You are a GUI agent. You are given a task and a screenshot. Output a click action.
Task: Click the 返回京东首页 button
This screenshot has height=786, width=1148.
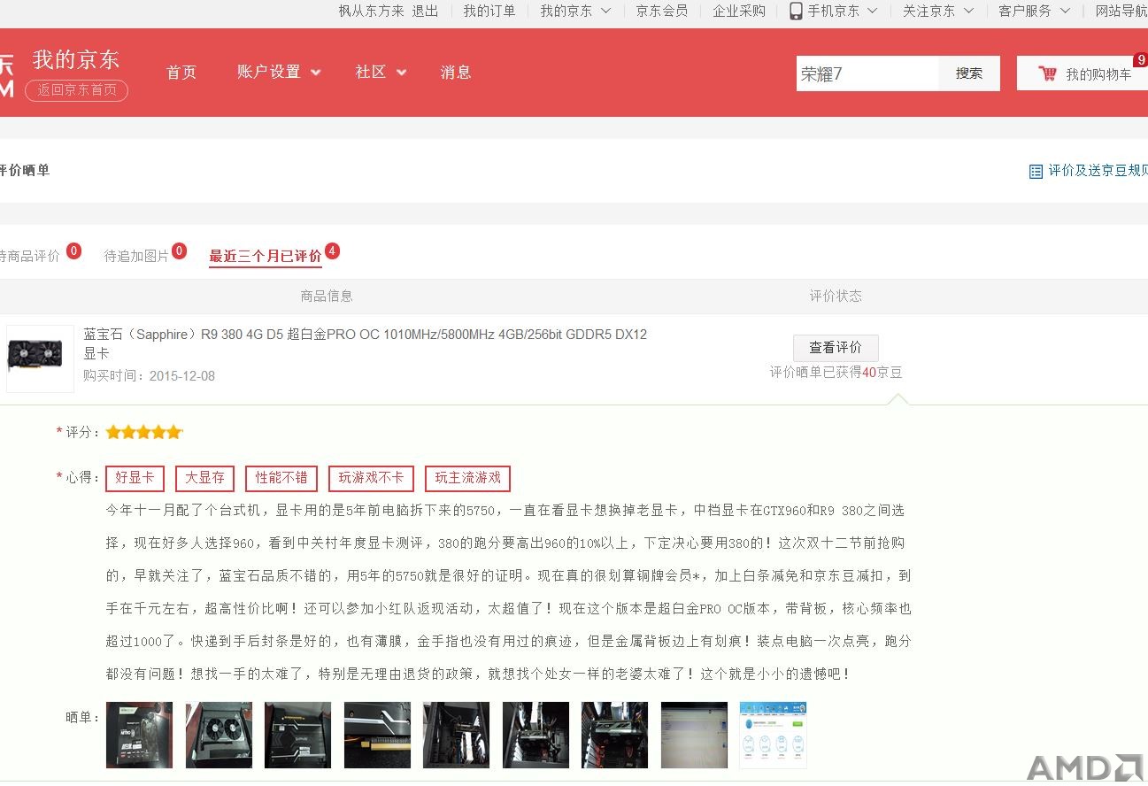[76, 90]
